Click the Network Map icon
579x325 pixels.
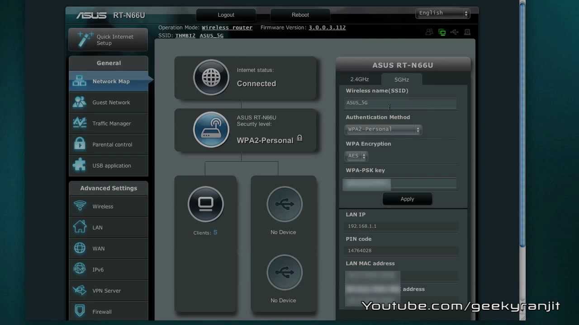(x=80, y=81)
